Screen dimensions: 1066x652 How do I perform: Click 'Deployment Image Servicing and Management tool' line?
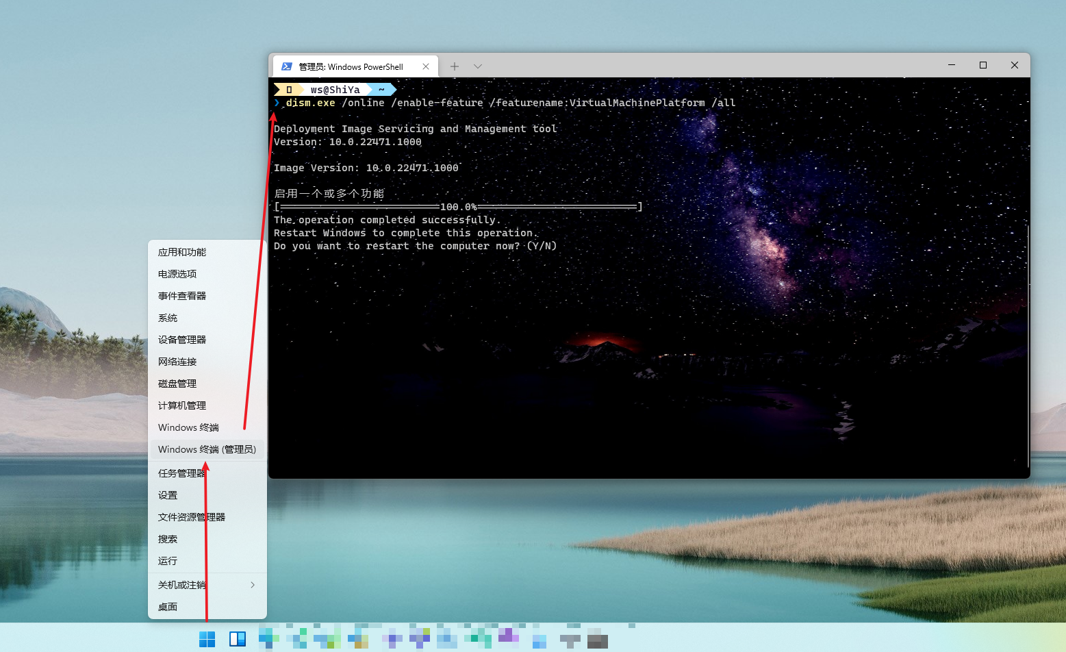[x=416, y=129]
